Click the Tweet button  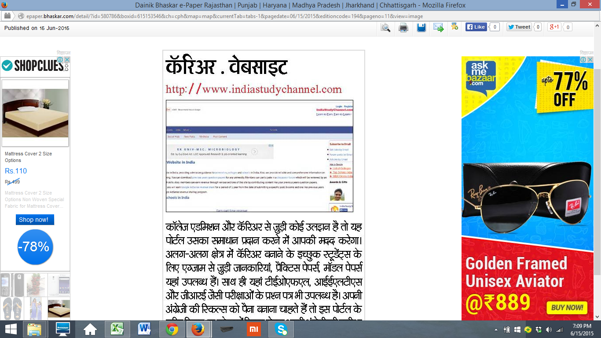519,27
